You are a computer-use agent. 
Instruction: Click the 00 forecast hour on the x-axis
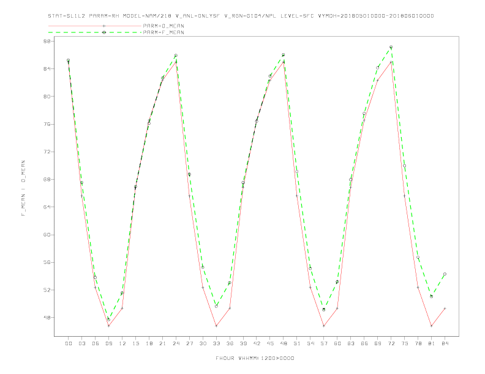point(69,343)
